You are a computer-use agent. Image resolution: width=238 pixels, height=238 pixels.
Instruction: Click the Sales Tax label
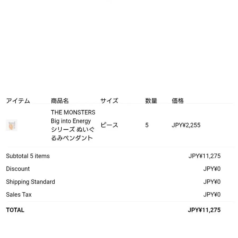pyautogui.click(x=19, y=195)
